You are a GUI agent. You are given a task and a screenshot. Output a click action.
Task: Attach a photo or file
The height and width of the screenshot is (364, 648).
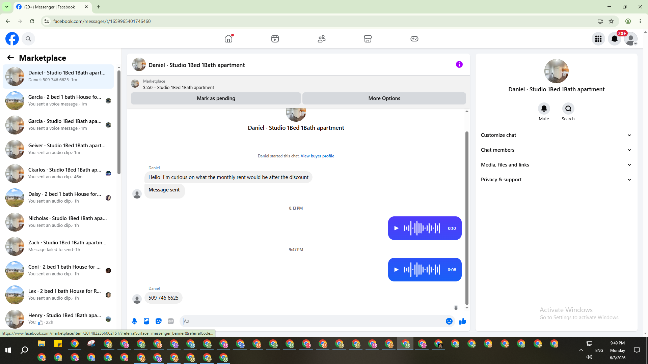click(146, 321)
